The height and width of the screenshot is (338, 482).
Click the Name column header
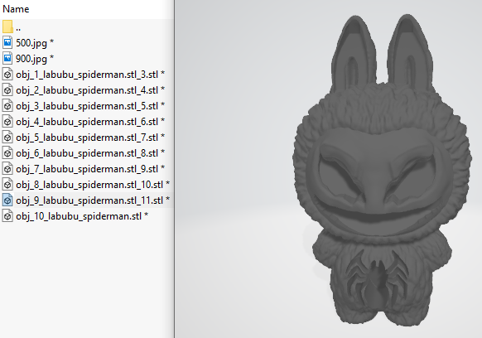tap(16, 9)
